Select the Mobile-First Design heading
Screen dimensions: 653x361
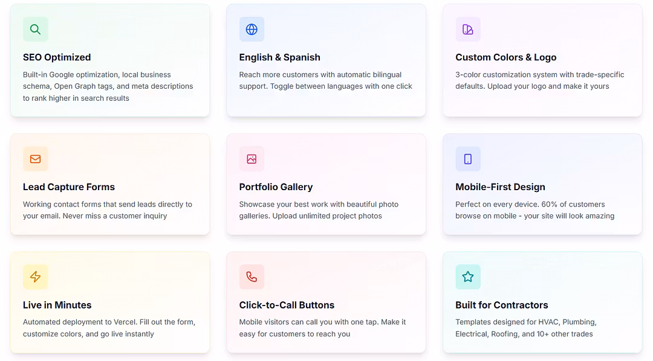coord(500,187)
